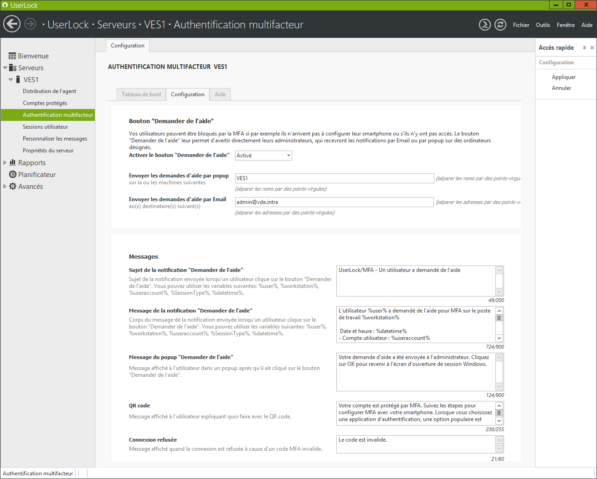Image resolution: width=597 pixels, height=479 pixels.
Task: Click UserLock in the breadcrumb
Action: point(68,25)
